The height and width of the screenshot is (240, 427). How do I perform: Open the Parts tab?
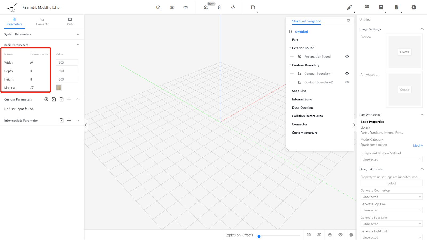point(70,22)
